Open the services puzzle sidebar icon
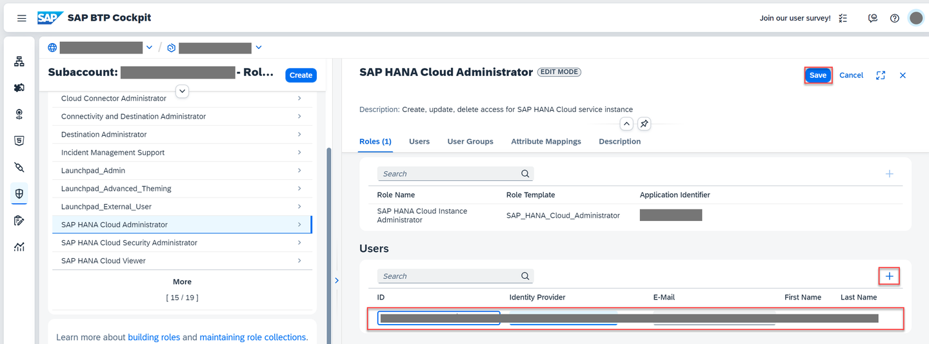 [19, 88]
